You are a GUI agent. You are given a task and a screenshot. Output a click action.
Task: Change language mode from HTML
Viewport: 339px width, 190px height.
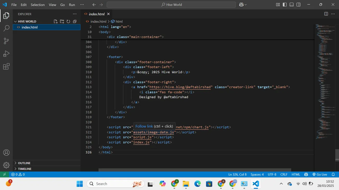click(296, 174)
